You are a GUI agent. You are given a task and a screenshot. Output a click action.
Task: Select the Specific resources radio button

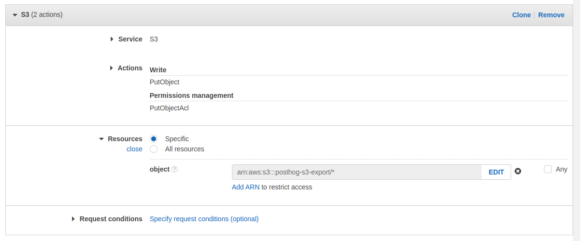click(154, 139)
